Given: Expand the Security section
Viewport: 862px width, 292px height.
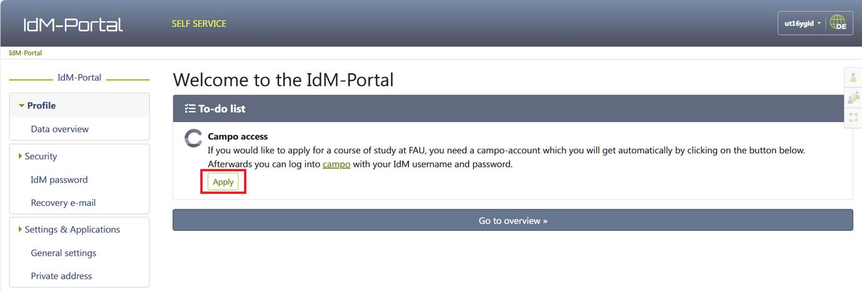Looking at the screenshot, I should 41,156.
